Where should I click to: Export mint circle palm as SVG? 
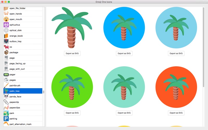124,113
